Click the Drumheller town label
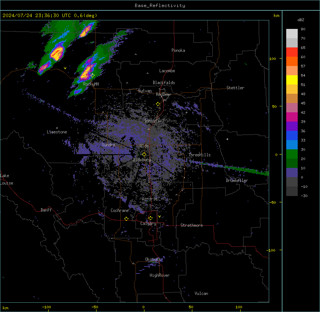The width and height of the screenshot is (320, 312). point(237,180)
